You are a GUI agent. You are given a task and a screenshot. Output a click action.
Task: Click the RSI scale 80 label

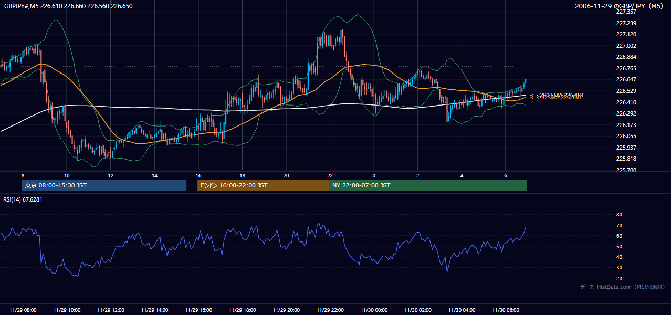[x=619, y=215]
